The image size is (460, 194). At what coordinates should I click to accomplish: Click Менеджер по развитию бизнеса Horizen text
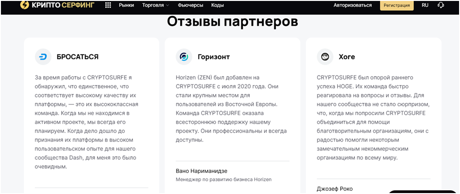(x=223, y=179)
